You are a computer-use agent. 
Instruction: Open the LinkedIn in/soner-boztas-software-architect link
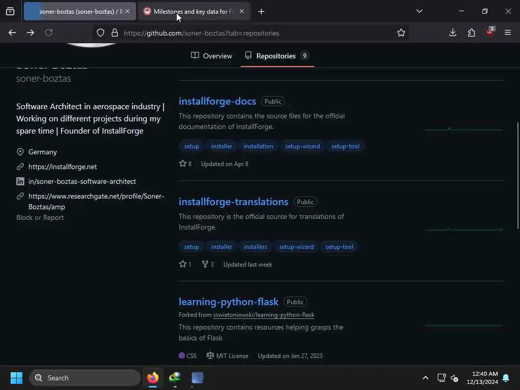[x=82, y=181]
